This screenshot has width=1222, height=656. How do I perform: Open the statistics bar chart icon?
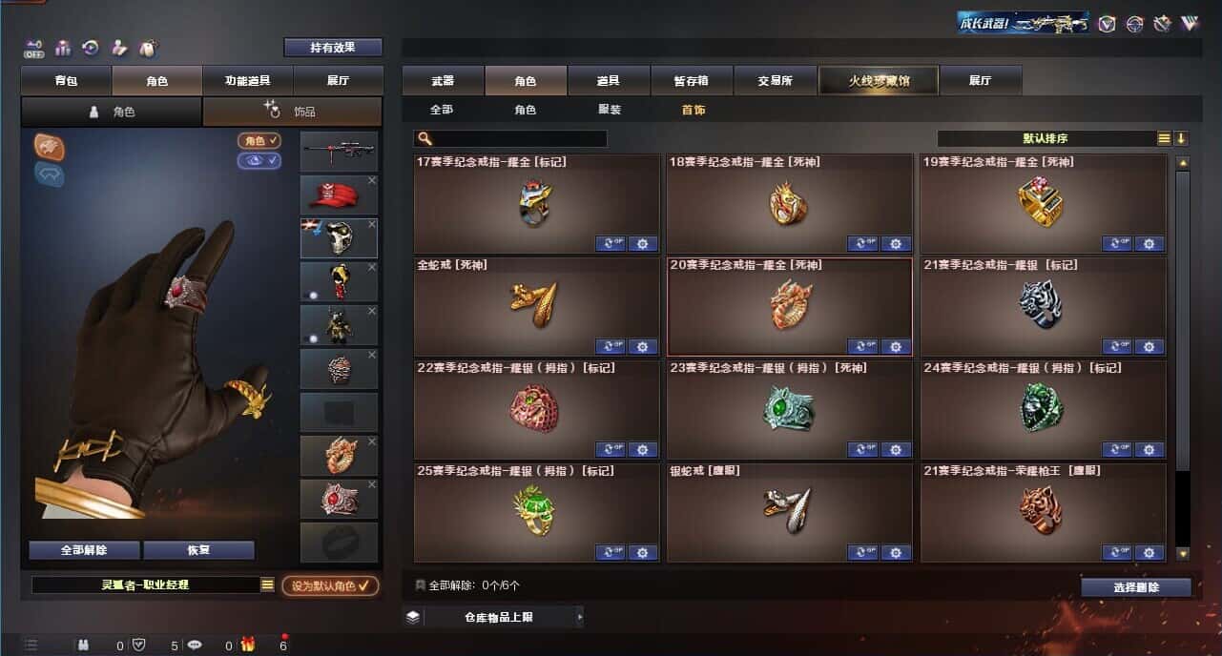(x=63, y=48)
